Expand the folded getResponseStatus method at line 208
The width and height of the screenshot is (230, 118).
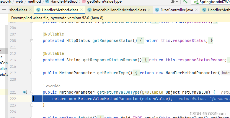coord(32,41)
